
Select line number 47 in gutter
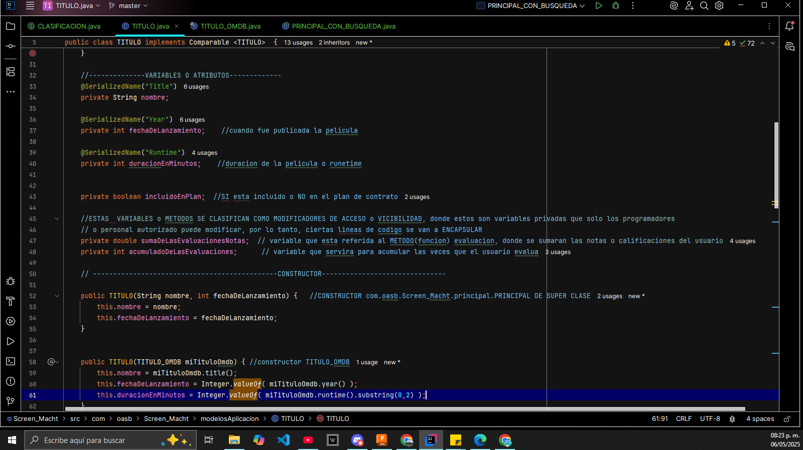click(x=33, y=241)
